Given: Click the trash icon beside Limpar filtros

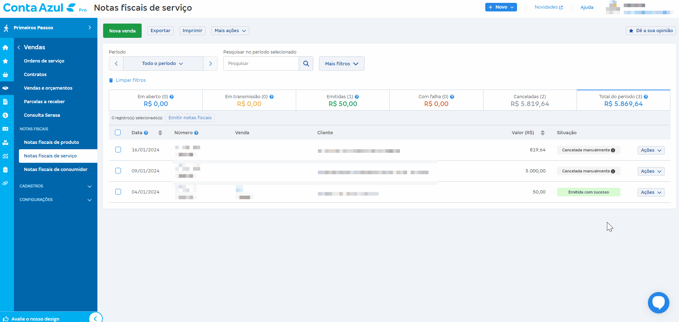Looking at the screenshot, I should [111, 80].
